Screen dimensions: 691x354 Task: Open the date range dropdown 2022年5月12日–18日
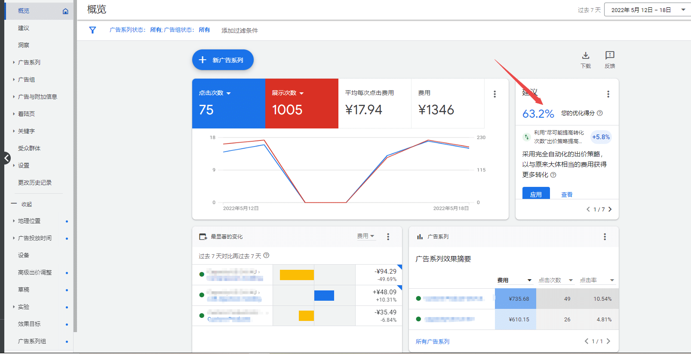[647, 9]
